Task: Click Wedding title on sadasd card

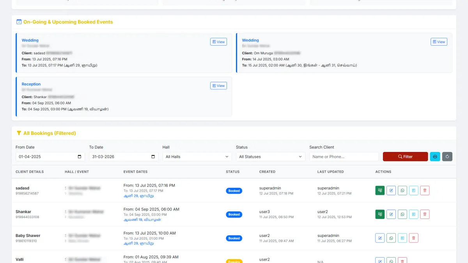Action: pos(30,40)
